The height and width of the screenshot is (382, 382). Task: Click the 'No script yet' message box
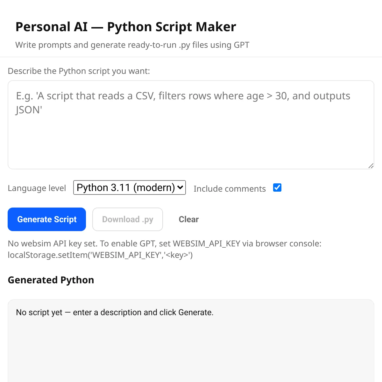click(x=115, y=312)
